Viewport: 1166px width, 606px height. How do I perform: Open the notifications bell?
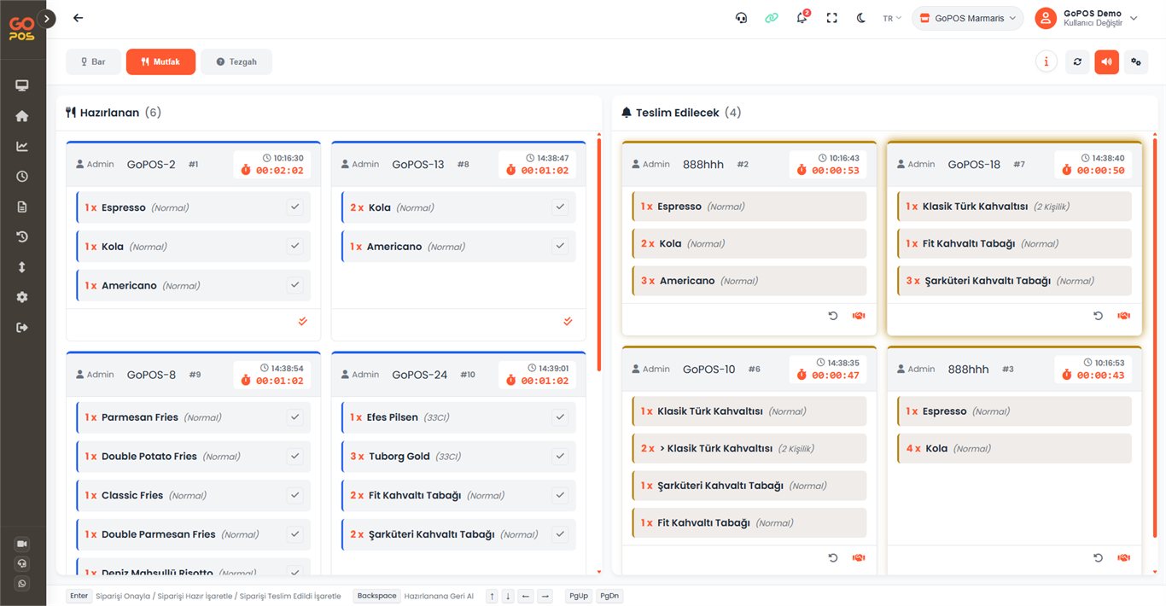coord(802,18)
